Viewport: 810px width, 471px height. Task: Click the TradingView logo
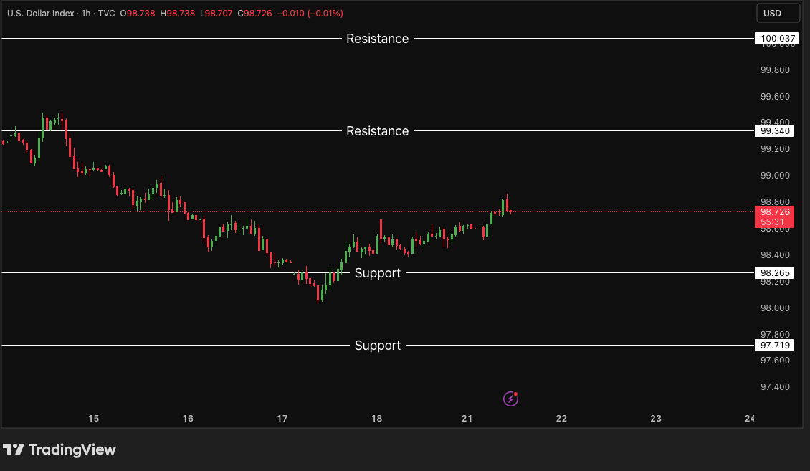(x=59, y=449)
